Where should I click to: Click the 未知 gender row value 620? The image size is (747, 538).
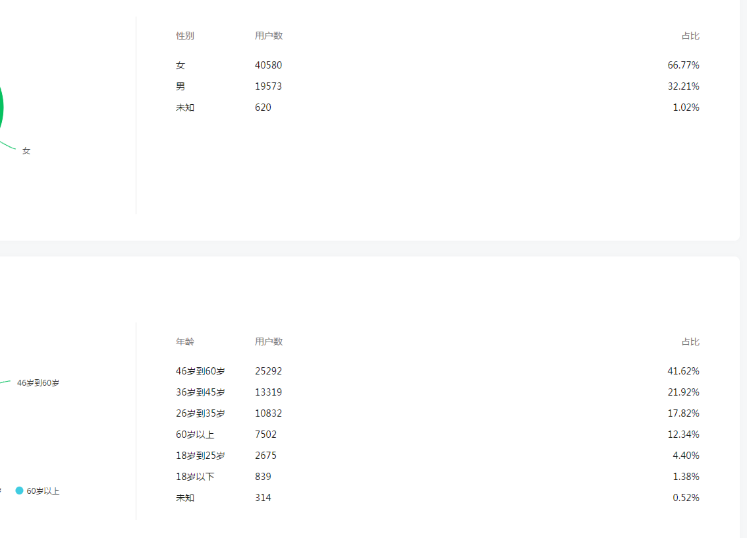pos(263,107)
